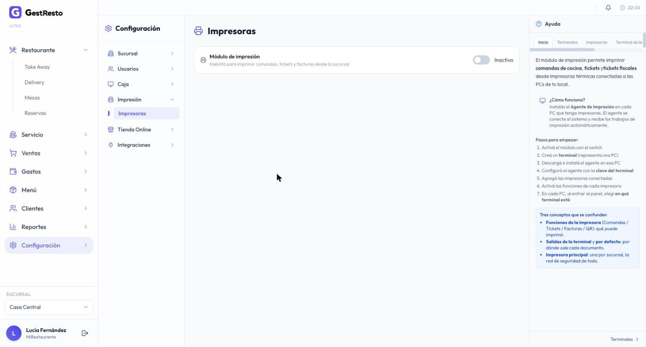Switch to the Terminales help tab
The image size is (646, 347).
coord(567,42)
